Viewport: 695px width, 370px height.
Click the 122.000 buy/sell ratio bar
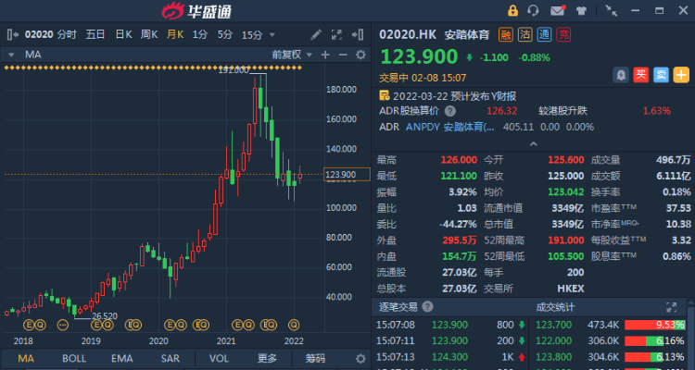click(x=654, y=341)
